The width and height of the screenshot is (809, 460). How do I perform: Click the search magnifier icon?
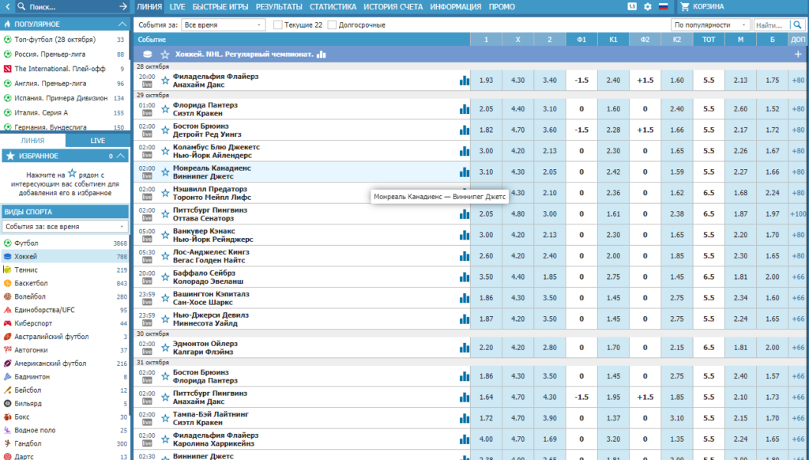click(21, 6)
